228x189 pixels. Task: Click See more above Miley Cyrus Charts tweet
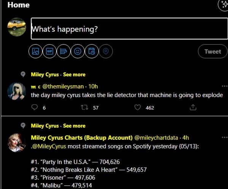tap(74, 126)
